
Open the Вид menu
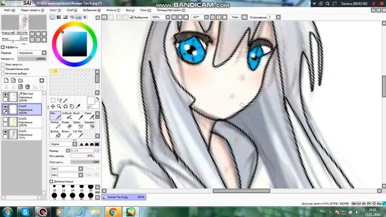(x=130, y=10)
